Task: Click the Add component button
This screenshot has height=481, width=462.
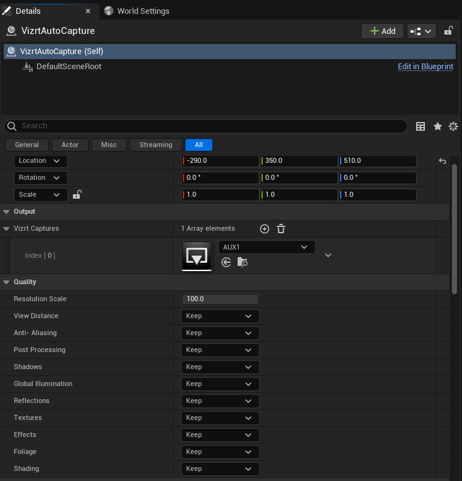Action: pyautogui.click(x=382, y=31)
